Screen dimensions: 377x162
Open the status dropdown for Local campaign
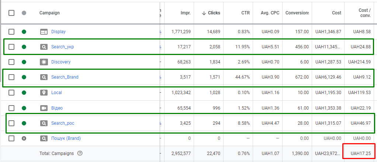click(24, 93)
